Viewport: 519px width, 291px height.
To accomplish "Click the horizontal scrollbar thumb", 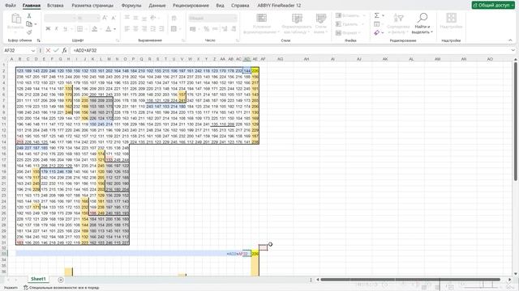I will [410, 280].
